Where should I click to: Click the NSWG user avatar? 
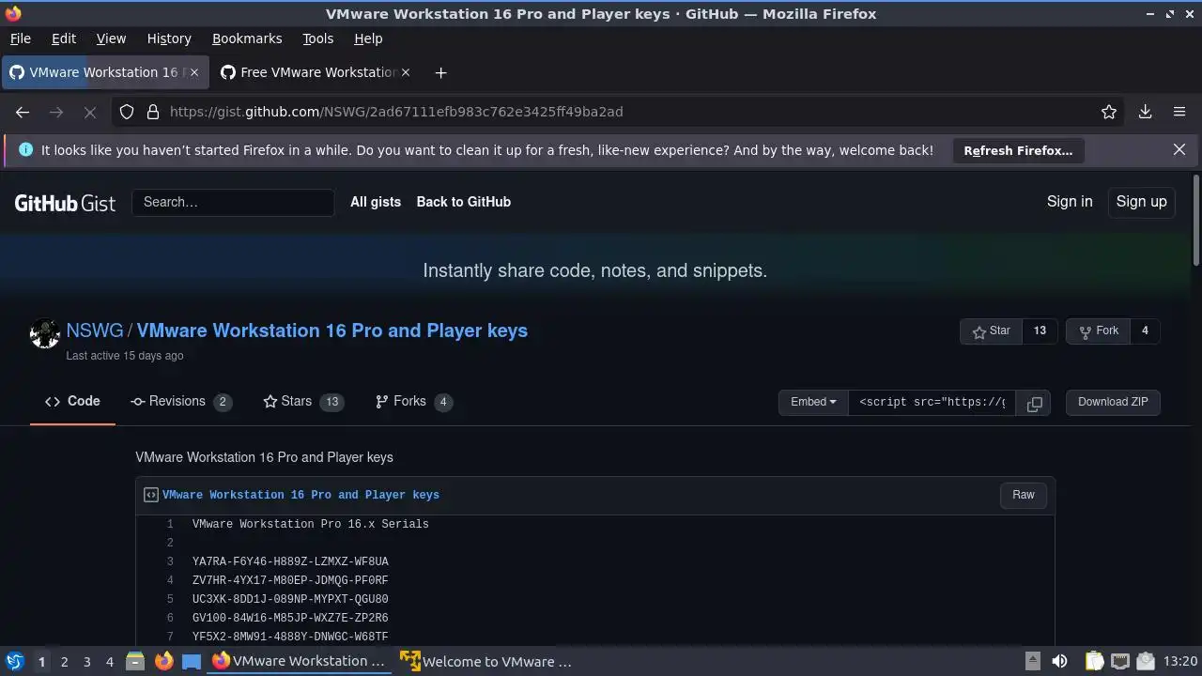44,333
